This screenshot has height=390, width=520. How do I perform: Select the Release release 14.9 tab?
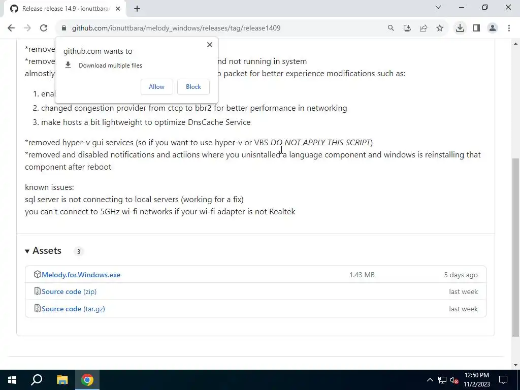pyautogui.click(x=64, y=9)
